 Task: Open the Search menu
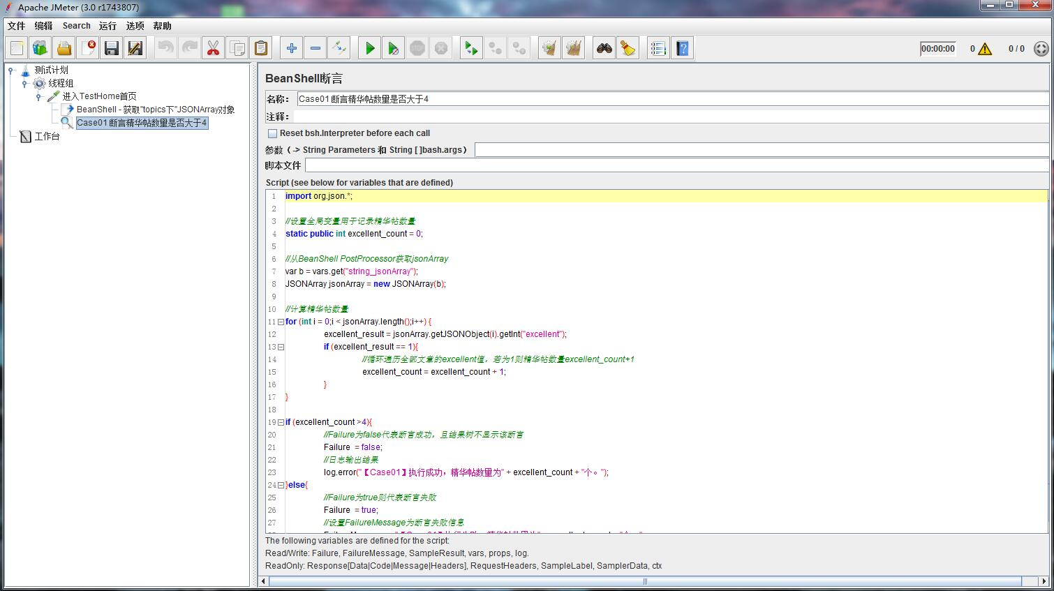[x=76, y=26]
